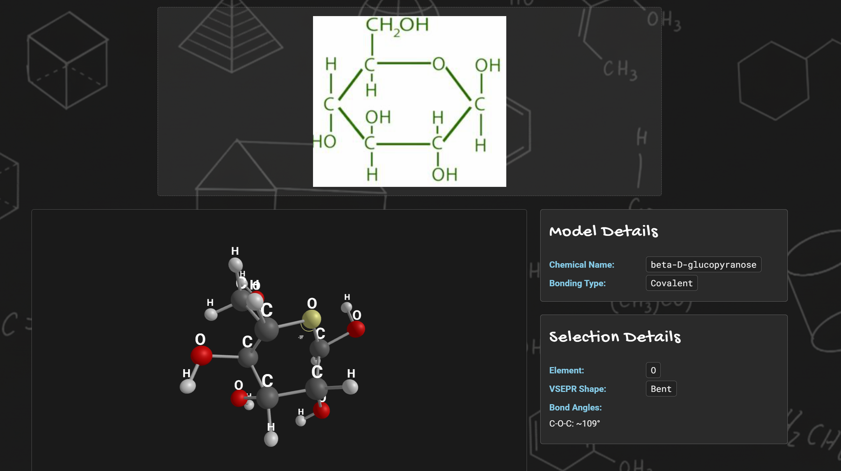This screenshot has width=841, height=471.
Task: Click the far-right hydrogen bonded to carbon
Action: click(x=350, y=387)
